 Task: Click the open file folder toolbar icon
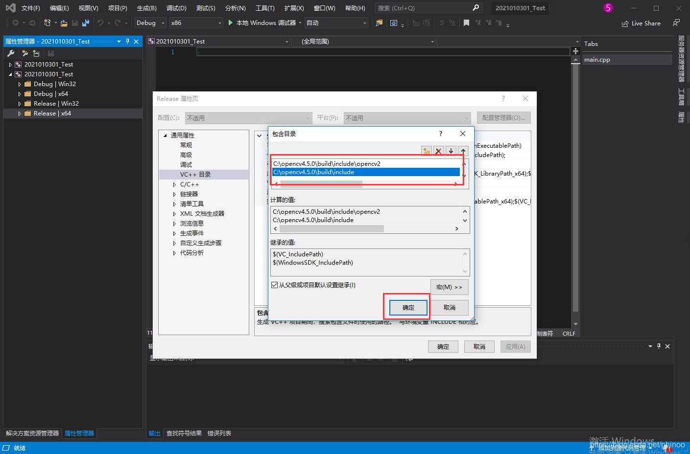point(64,23)
